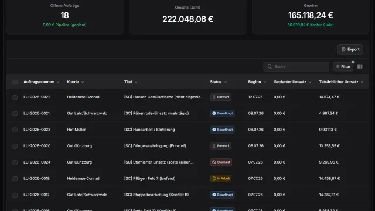Click the In Arbeit status badge
375x211 pixels.
220,178
